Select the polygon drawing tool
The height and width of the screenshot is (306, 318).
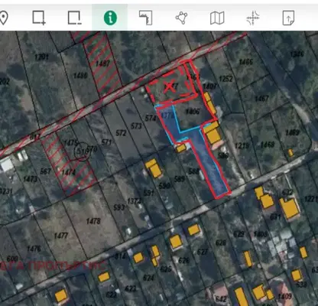(x=181, y=18)
